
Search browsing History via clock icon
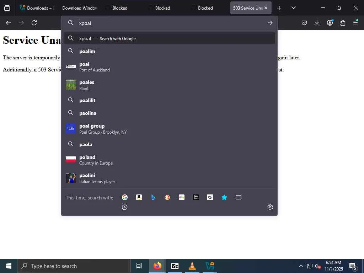(x=125, y=207)
